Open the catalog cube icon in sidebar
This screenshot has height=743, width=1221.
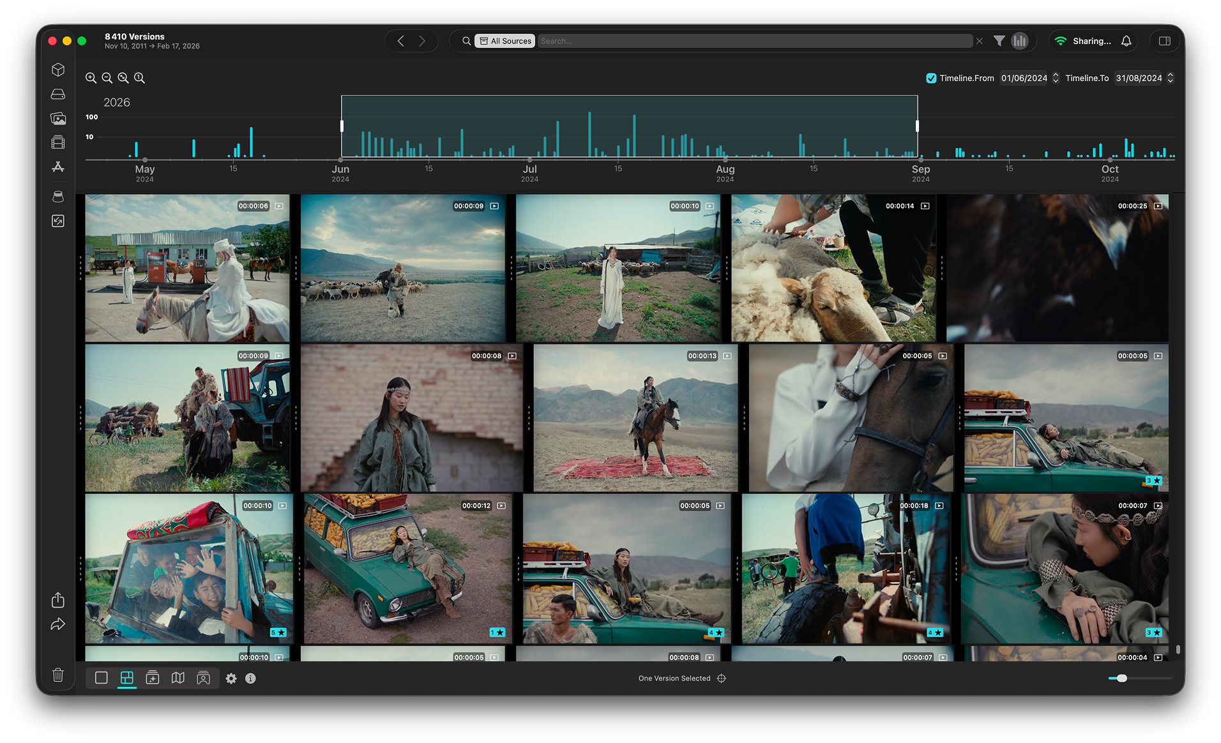[58, 70]
